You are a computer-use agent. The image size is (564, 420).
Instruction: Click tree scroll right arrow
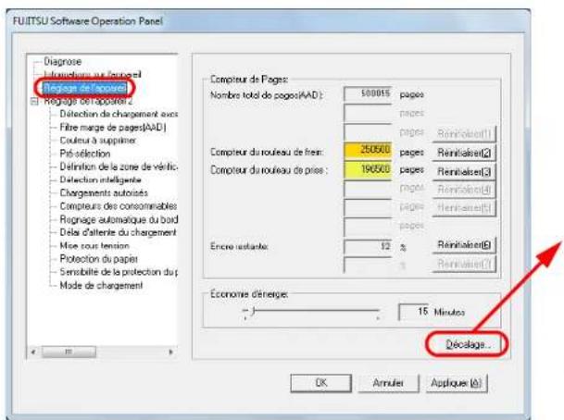tap(170, 352)
